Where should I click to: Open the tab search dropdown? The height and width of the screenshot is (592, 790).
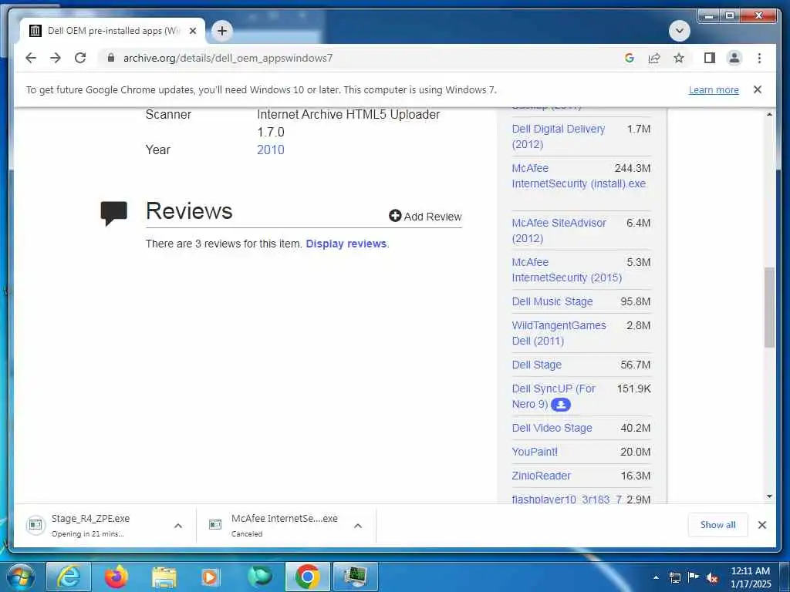[679, 31]
